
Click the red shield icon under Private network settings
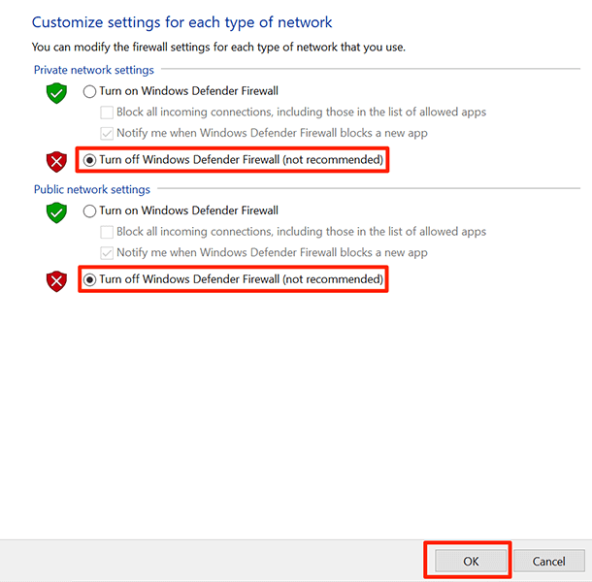click(58, 160)
